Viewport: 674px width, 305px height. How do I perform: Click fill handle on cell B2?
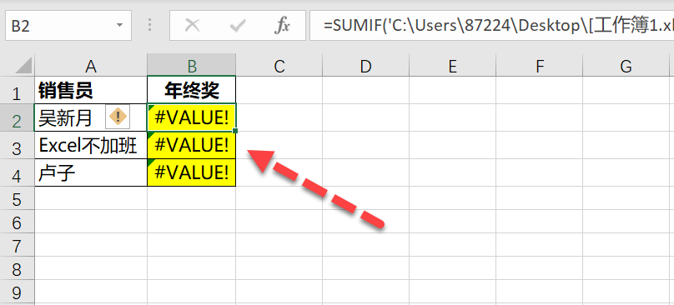coord(235,130)
